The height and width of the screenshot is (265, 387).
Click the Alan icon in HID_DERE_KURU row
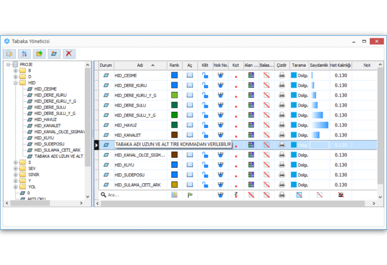pyautogui.click(x=251, y=85)
